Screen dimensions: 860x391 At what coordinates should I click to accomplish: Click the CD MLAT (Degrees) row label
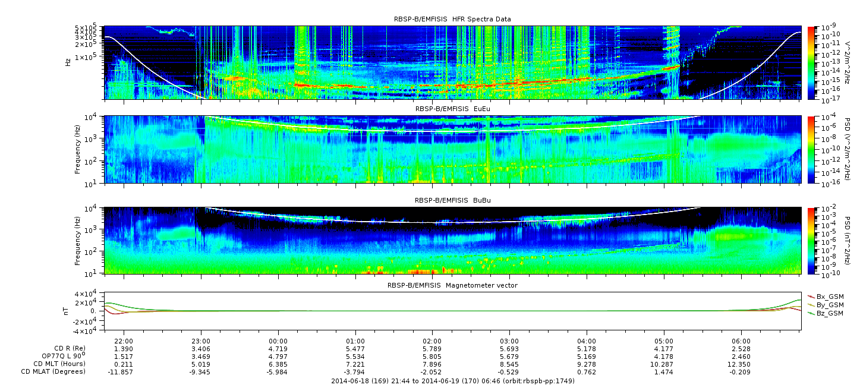(x=55, y=371)
